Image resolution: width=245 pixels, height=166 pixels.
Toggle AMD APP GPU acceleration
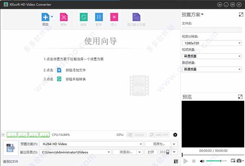(x=159, y=135)
